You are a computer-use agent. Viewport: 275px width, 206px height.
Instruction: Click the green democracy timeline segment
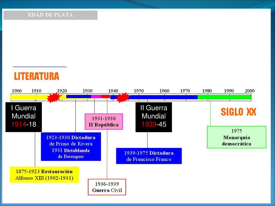click(225, 97)
